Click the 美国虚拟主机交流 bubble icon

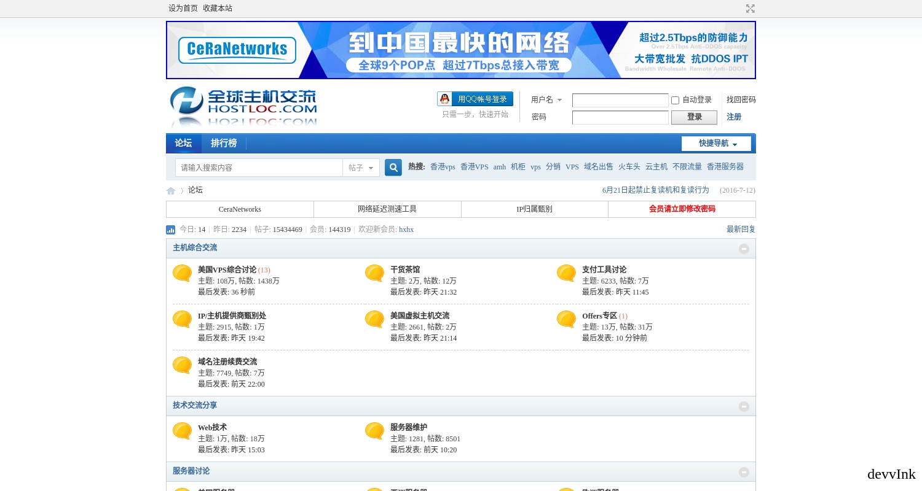point(375,319)
